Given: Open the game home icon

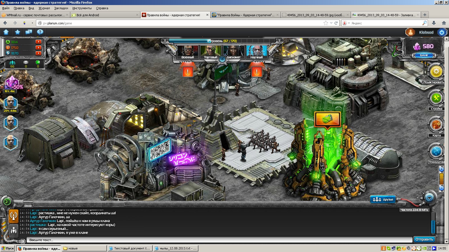Looking at the screenshot, I should coord(6,32).
